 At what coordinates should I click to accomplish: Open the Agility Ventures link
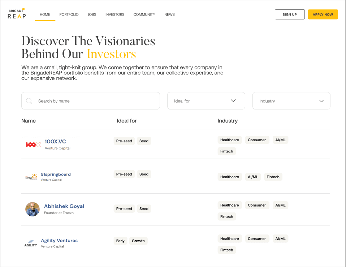pyautogui.click(x=59, y=241)
